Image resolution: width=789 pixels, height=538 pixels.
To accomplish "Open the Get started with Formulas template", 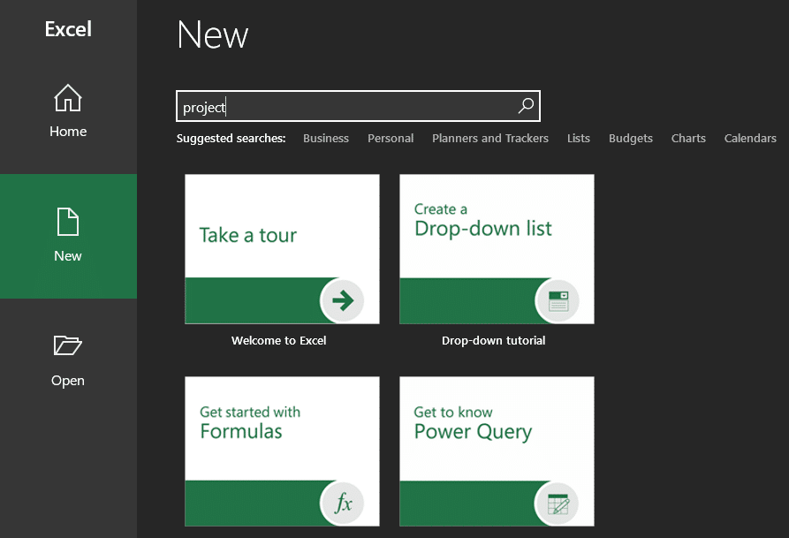I will click(282, 451).
